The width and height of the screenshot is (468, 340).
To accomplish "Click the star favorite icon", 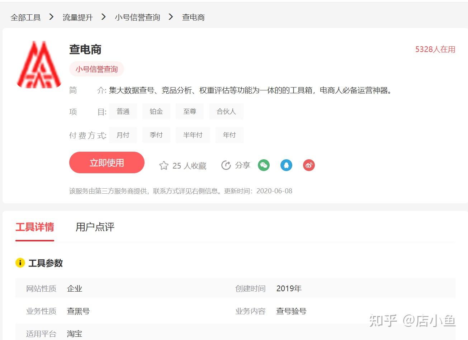I will pyautogui.click(x=164, y=165).
